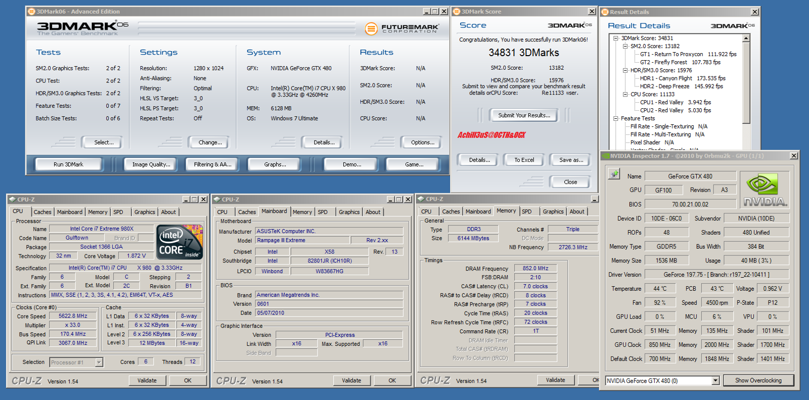The image size is (809, 400).
Task: Click the scroll-up arrow in Result Details
Action: 746,38
